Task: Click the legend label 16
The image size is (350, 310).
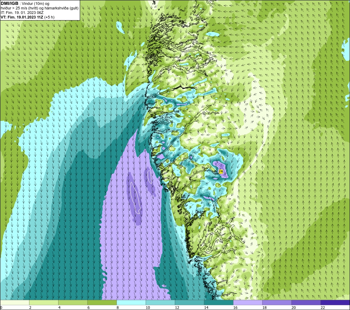Action: point(235,308)
